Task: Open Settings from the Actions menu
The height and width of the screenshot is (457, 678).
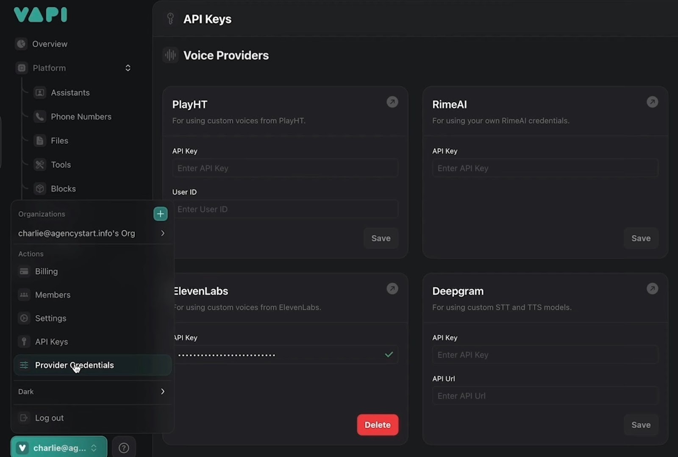Action: [x=92, y=318]
